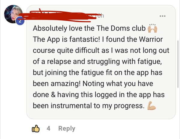Click the text 'Noting what you have'
Screen dimensions: 180x139
[118, 84]
